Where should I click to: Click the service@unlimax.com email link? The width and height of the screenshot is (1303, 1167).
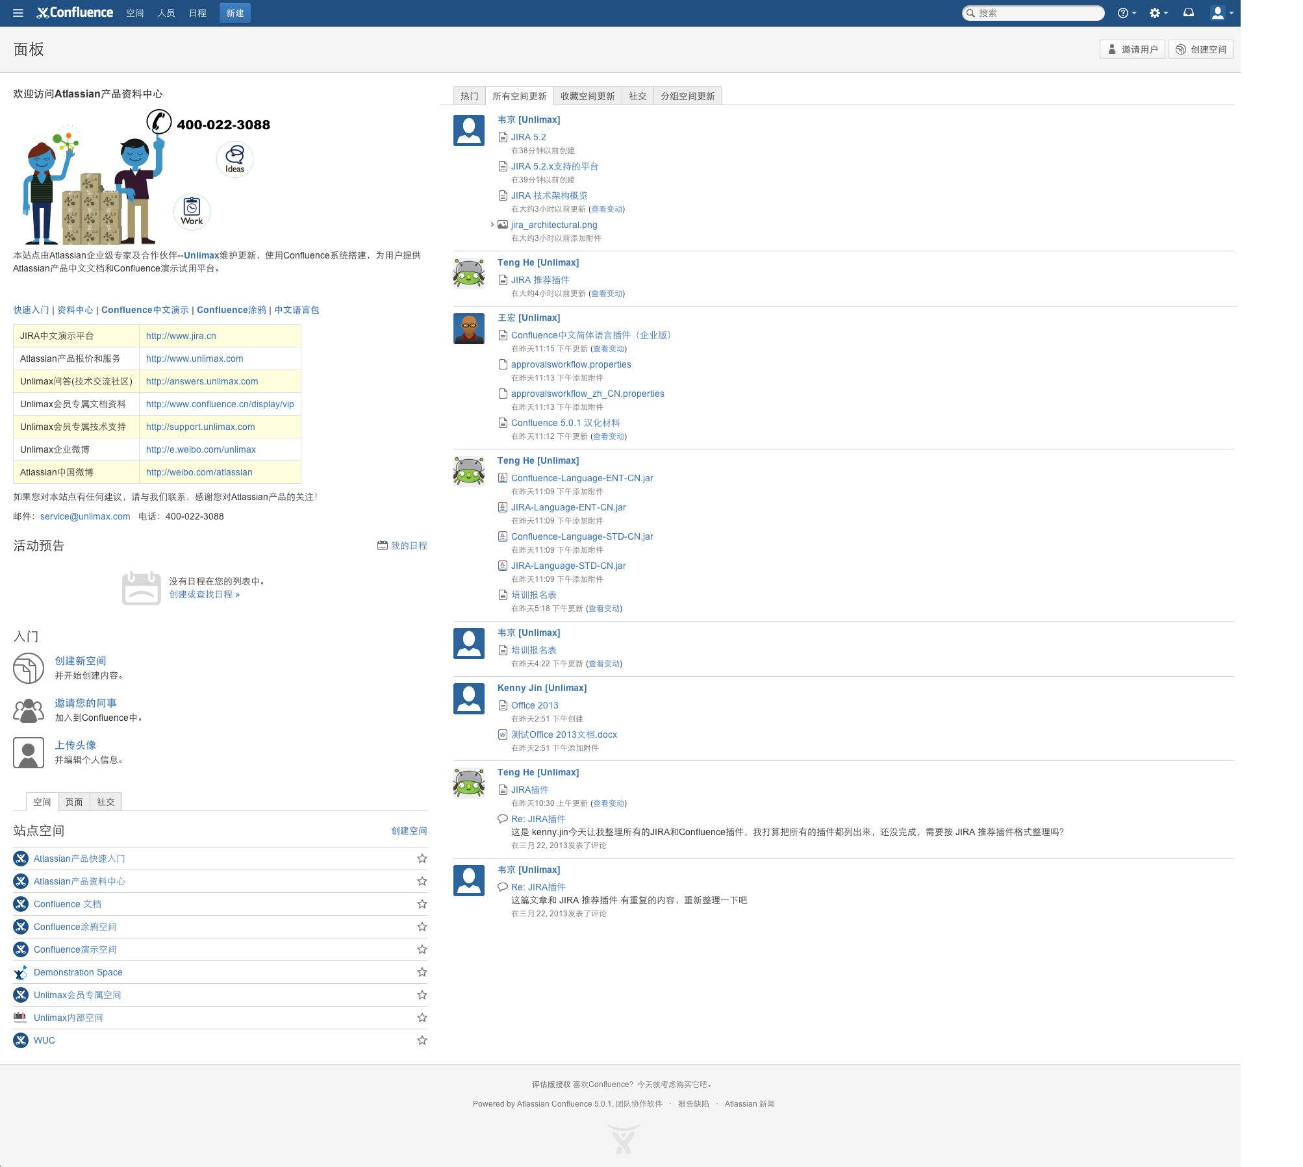85,516
